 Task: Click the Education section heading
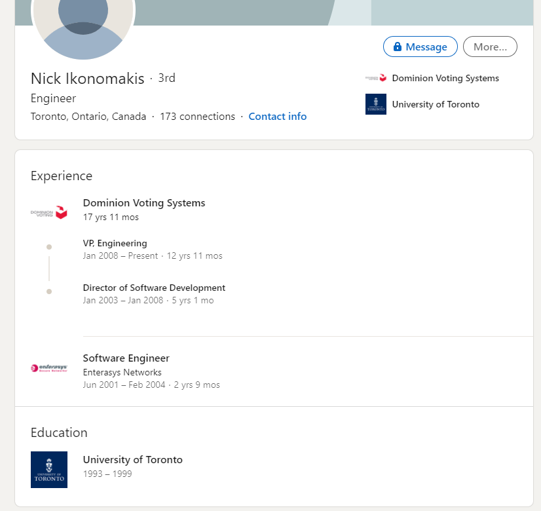pyautogui.click(x=59, y=432)
